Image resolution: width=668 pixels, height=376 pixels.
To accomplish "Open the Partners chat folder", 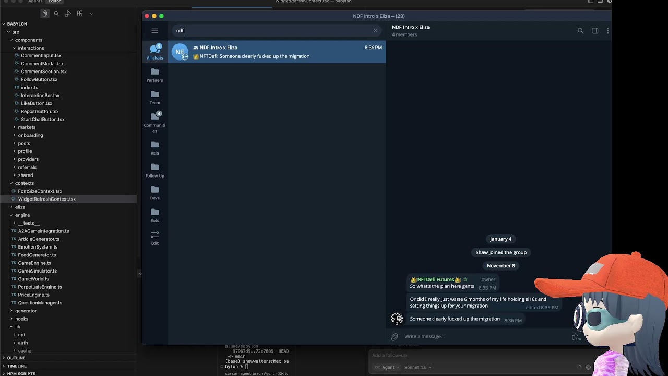I will click(x=154, y=75).
